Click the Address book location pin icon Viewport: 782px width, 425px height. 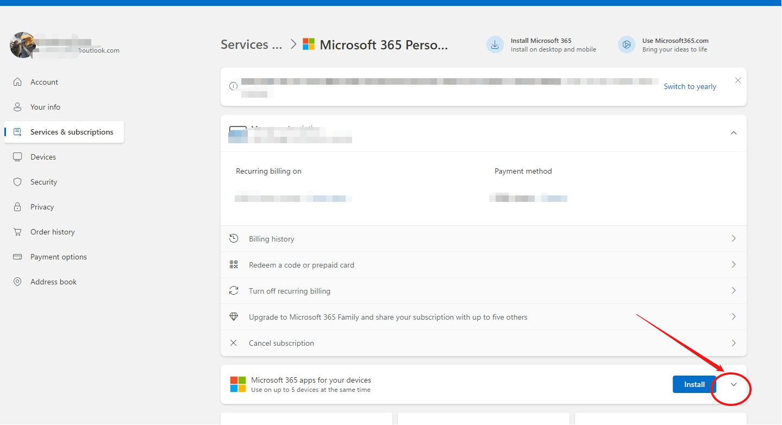click(17, 282)
